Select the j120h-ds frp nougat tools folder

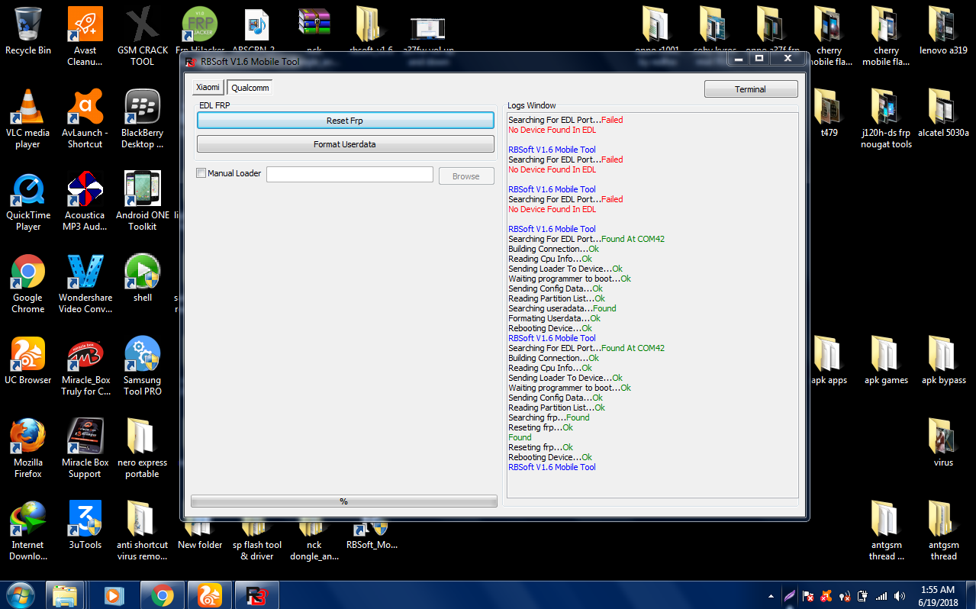tap(886, 118)
